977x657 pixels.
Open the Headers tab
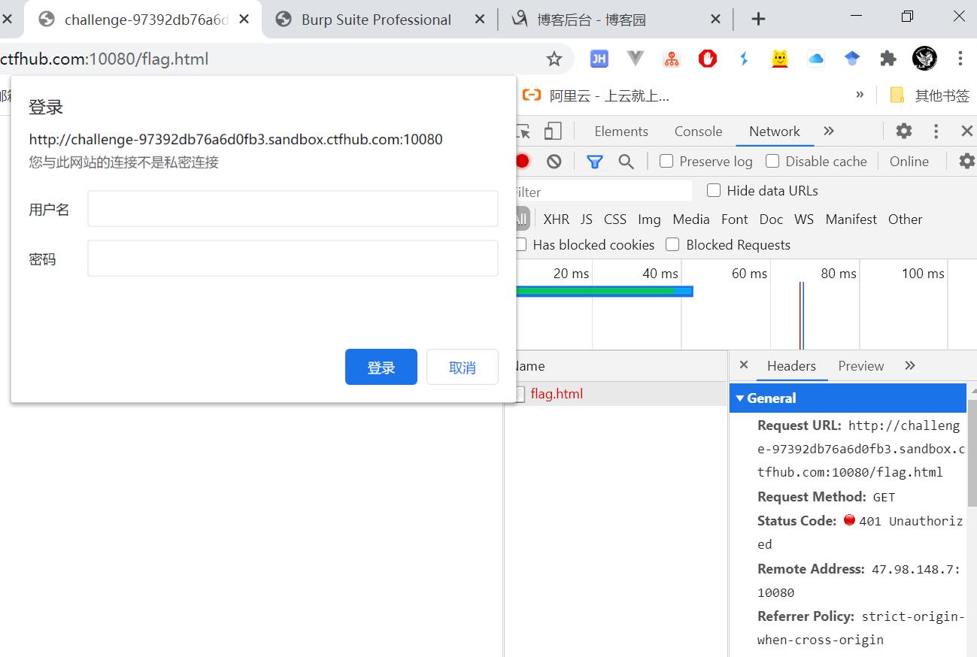pyautogui.click(x=791, y=365)
